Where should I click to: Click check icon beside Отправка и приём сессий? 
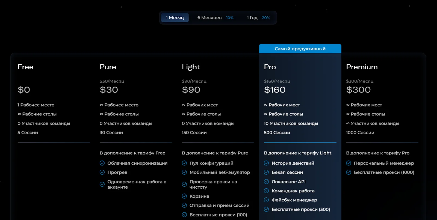(x=184, y=206)
